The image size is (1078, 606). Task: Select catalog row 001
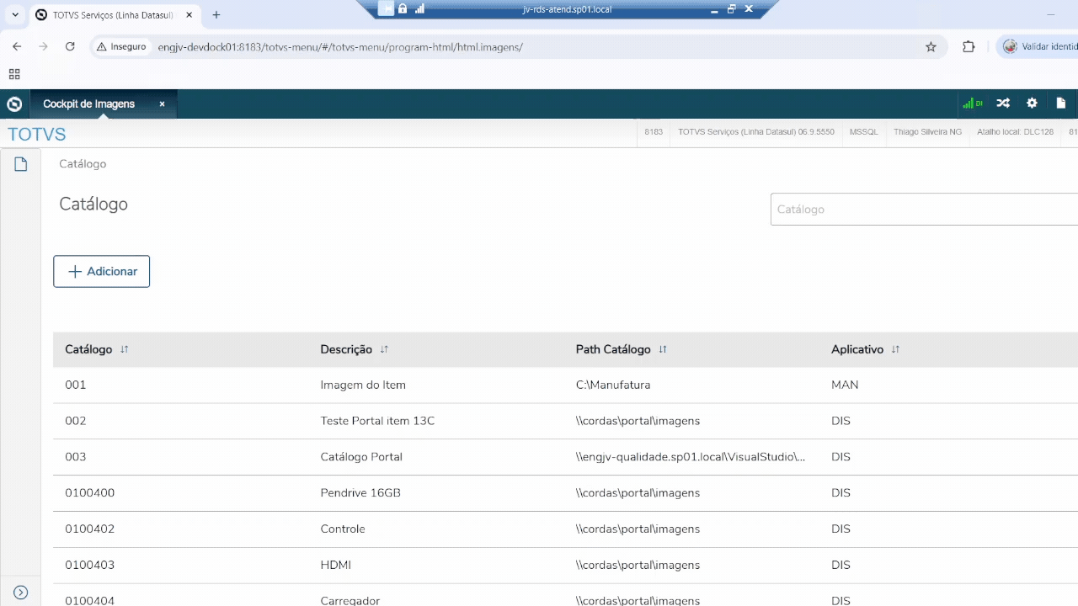(x=565, y=385)
